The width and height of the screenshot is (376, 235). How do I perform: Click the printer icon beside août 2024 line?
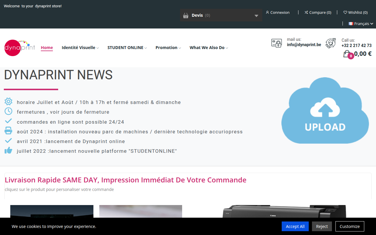[x=8, y=131]
